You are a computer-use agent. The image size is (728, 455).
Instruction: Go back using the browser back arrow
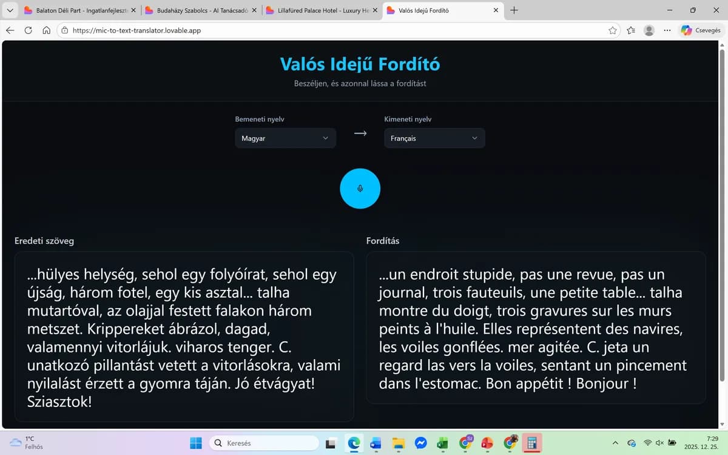10,30
